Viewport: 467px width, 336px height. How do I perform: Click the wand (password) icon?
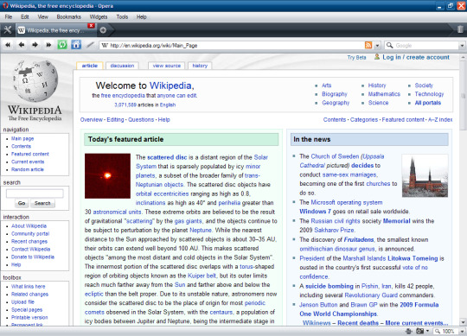coord(90,45)
